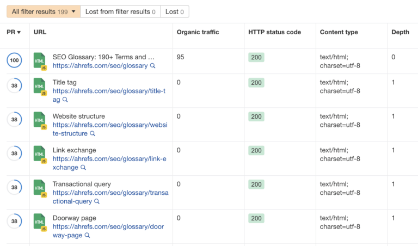Click the HTTP status code column header
Image resolution: width=418 pixels, height=246 pixels.
point(275,32)
